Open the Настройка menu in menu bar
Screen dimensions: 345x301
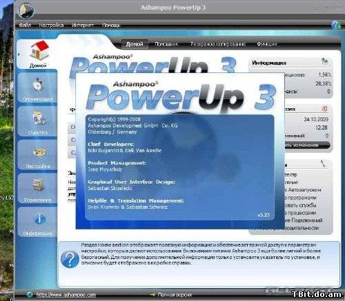(x=51, y=25)
